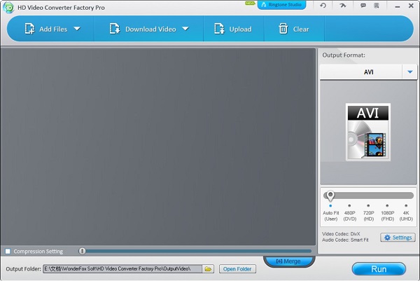Click the compression slider handle
420x281 pixels.
click(82, 251)
